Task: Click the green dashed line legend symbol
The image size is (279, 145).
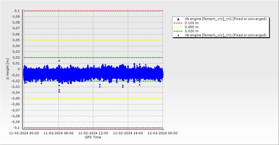Action: (x=178, y=31)
